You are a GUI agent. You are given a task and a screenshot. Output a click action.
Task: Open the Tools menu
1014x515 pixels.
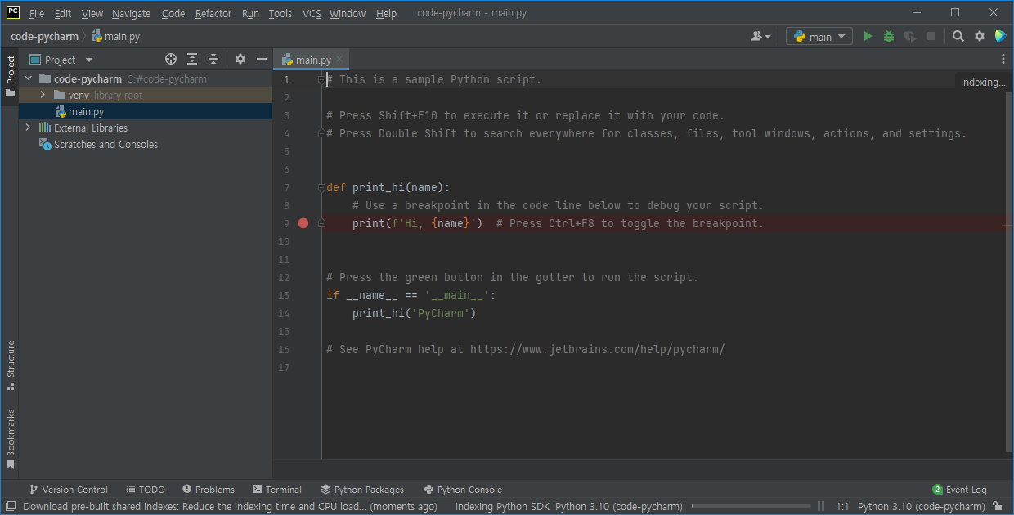(280, 13)
